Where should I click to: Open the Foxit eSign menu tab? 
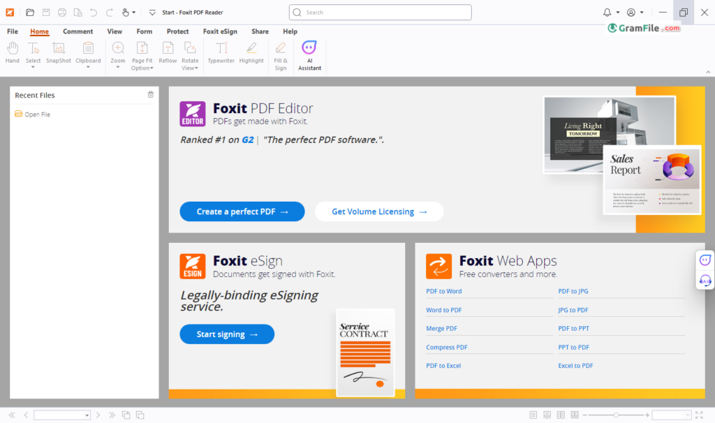pos(220,31)
